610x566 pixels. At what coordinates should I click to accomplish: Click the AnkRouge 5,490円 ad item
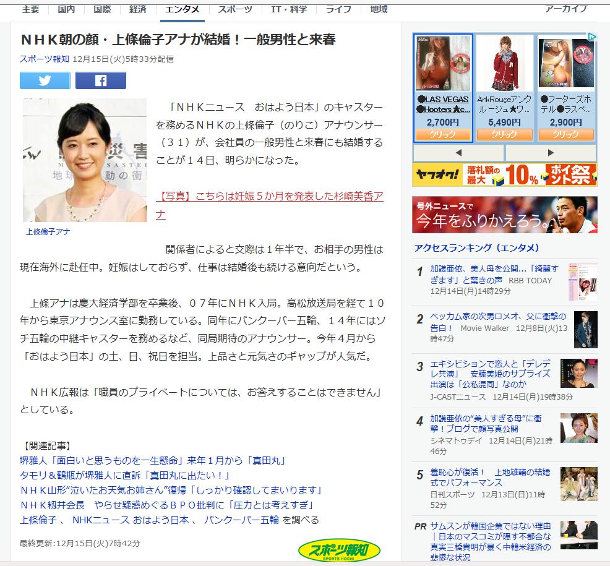[x=504, y=87]
